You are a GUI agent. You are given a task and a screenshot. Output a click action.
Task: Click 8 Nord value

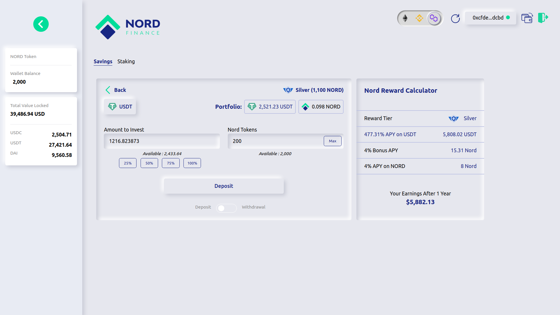pos(469,166)
